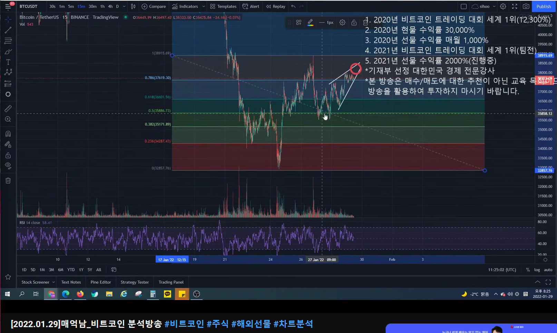Open the Fibonacci and Gann tools
Image resolution: width=557 pixels, height=333 pixels.
[x=8, y=41]
